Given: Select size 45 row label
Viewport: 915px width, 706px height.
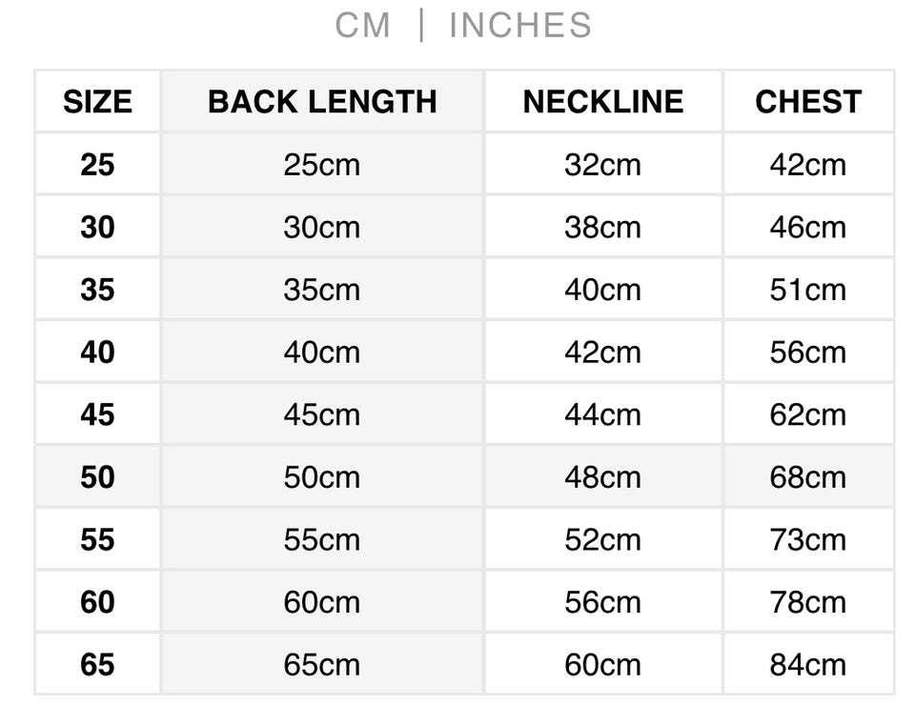Looking at the screenshot, I should click(x=97, y=415).
